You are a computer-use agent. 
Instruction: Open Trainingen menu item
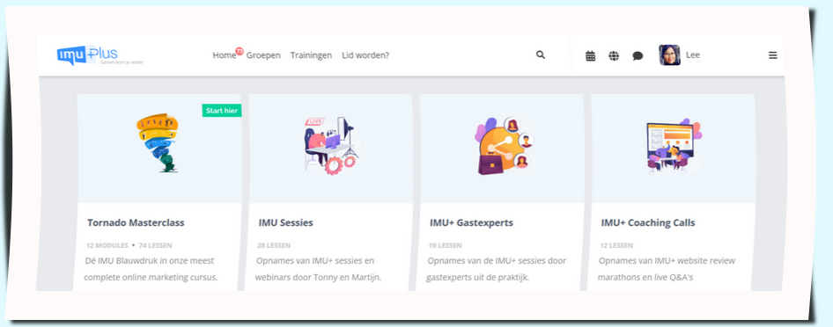311,55
